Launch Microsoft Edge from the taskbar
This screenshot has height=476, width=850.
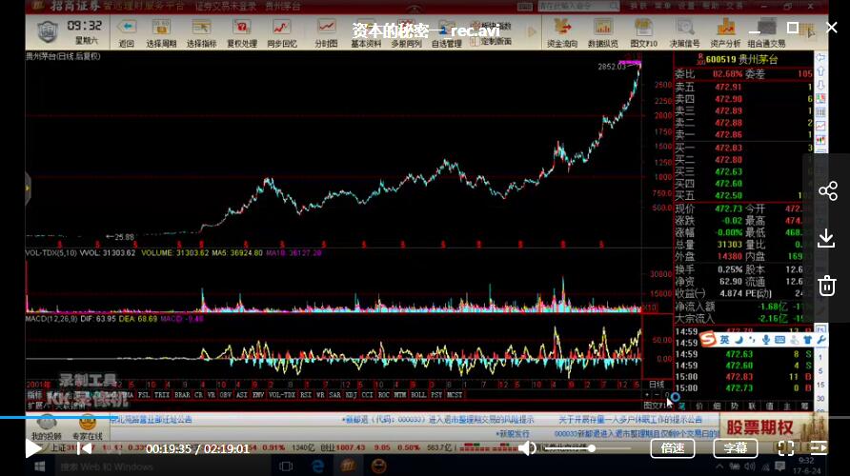317,466
